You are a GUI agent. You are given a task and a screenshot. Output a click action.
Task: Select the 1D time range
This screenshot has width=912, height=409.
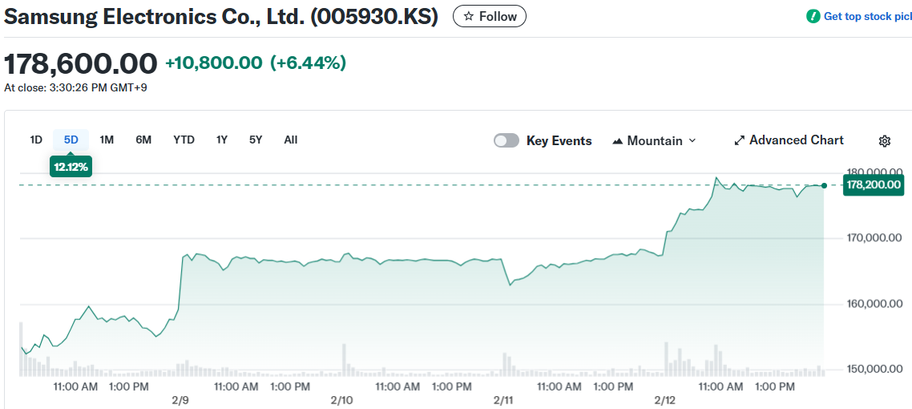click(x=36, y=140)
